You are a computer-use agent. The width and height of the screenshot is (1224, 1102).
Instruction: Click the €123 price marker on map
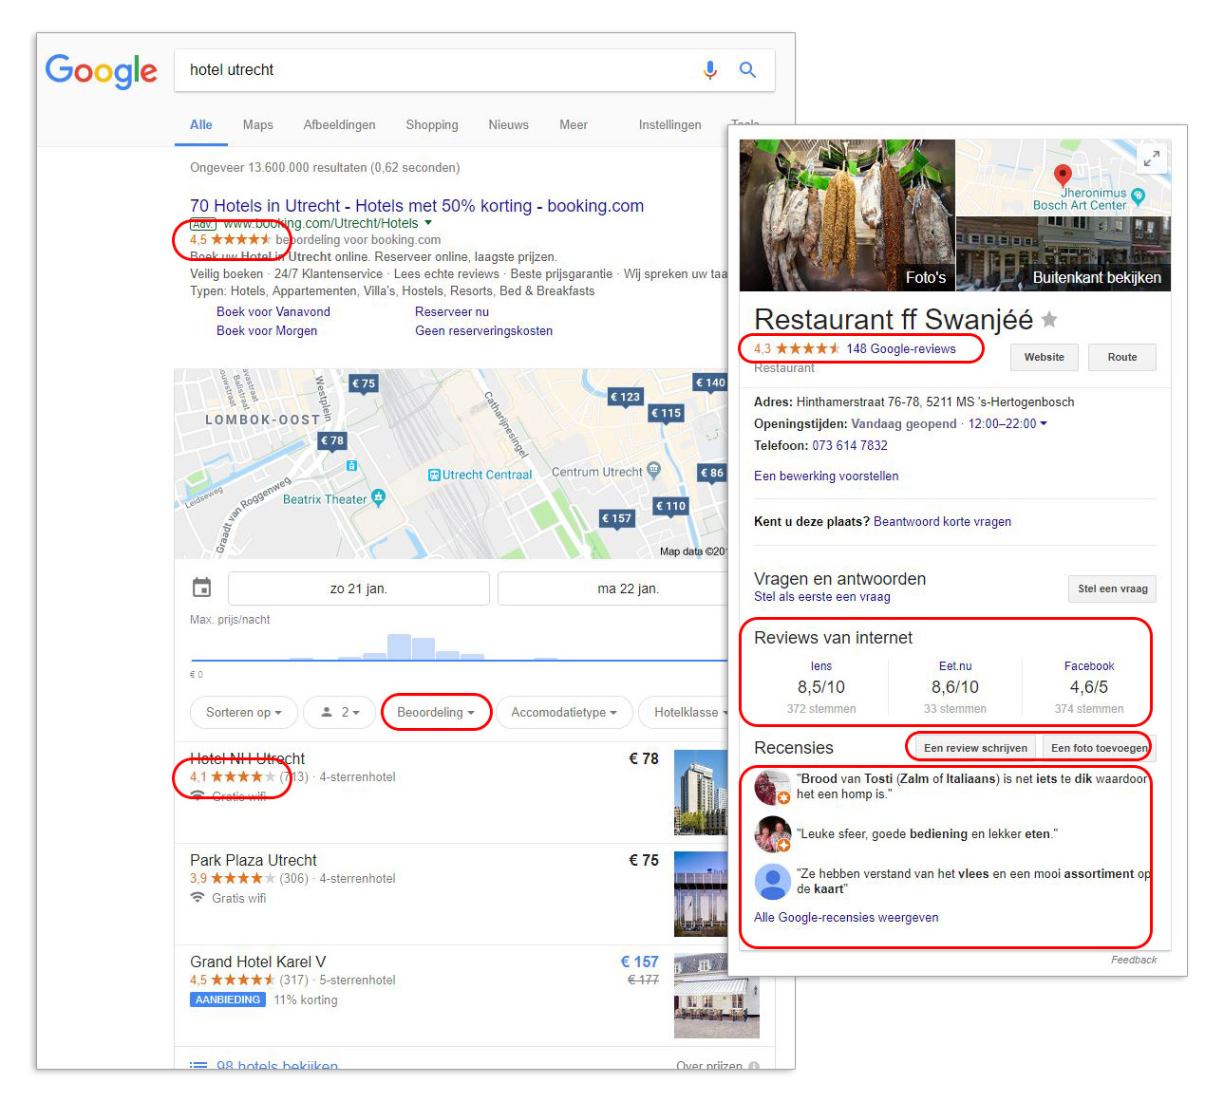tap(625, 397)
